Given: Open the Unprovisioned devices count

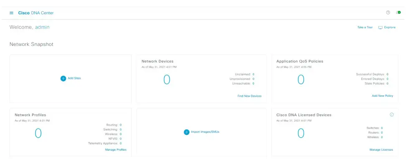Looking at the screenshot, I should pyautogui.click(x=253, y=79).
